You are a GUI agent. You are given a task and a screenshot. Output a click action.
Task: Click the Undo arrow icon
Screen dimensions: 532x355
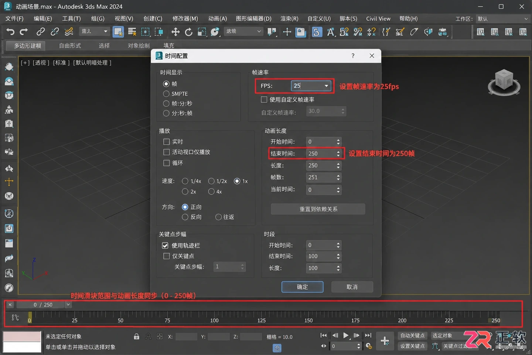click(10, 32)
